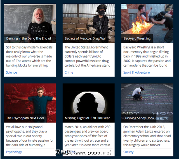This screenshot has width=179, height=159.
Task: Select the 'Backyard Wrestling' title caption
Action: click(x=137, y=39)
